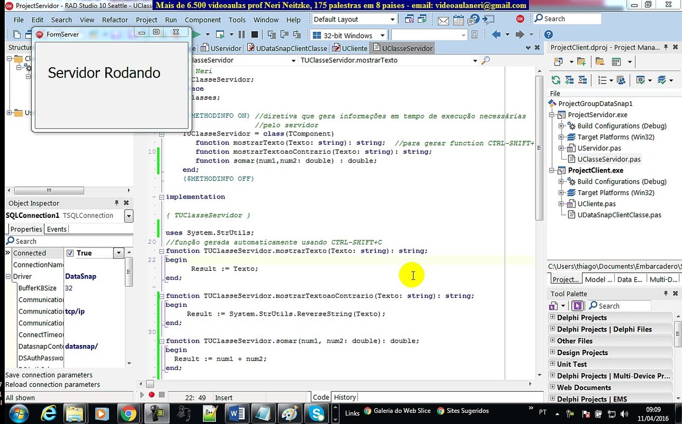Pin the Tool Palette panel
Viewport: 682px width, 424px height.
(x=666, y=294)
